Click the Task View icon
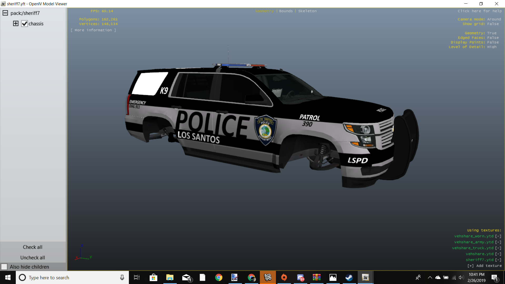The height and width of the screenshot is (284, 505). pyautogui.click(x=137, y=277)
